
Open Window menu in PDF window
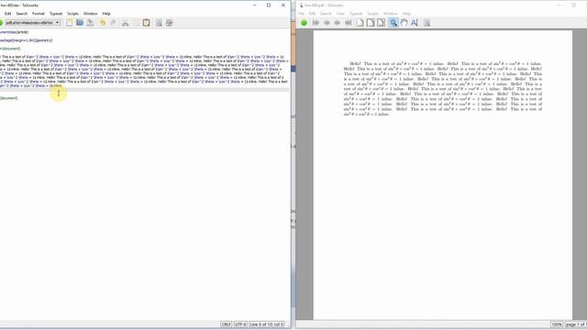[391, 14]
